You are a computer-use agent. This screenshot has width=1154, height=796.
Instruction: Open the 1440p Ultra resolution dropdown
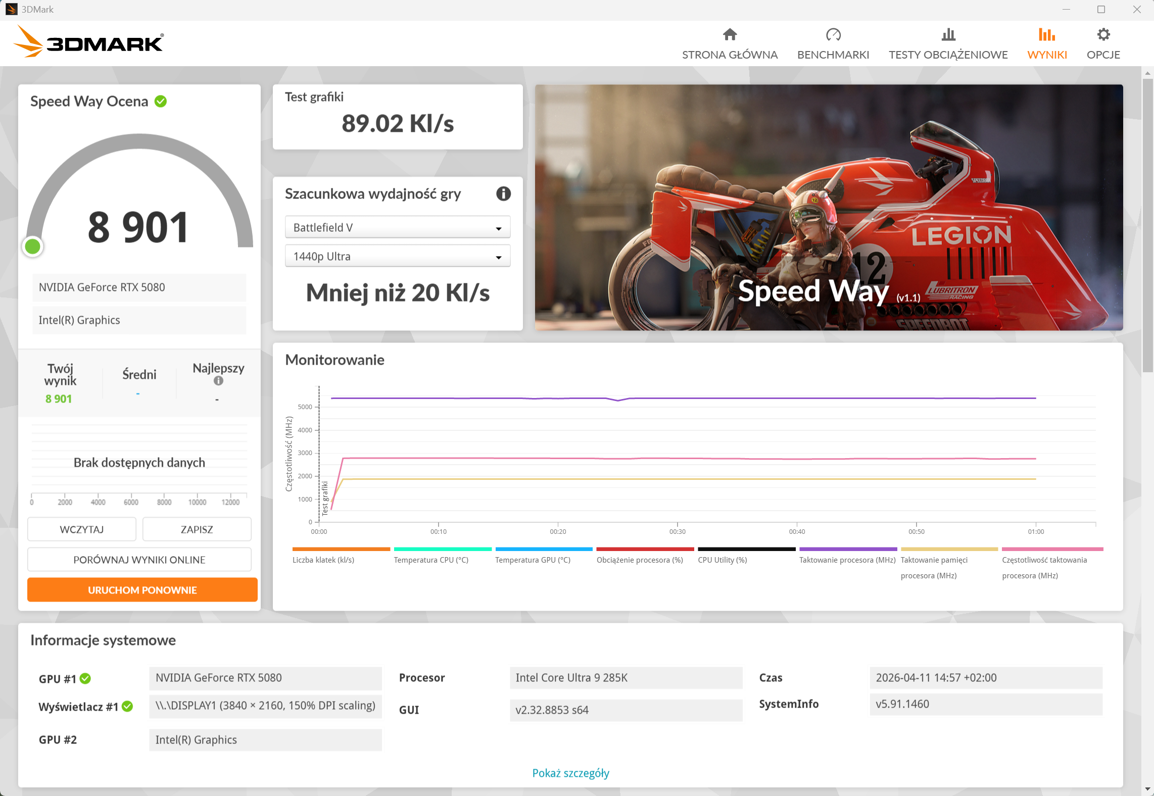tap(397, 257)
